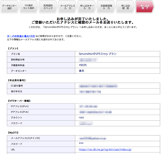161x154 pixels.
Task: Click the 以下の情報はメールアドレス宛 notice line
Action: point(36,40)
